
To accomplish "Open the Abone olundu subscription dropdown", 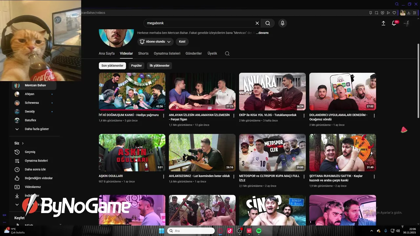I will coord(156,42).
